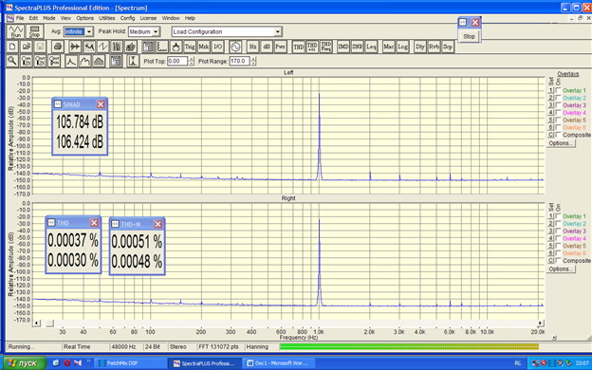Open the IMD measurement tool
592x370 pixels.
point(343,46)
